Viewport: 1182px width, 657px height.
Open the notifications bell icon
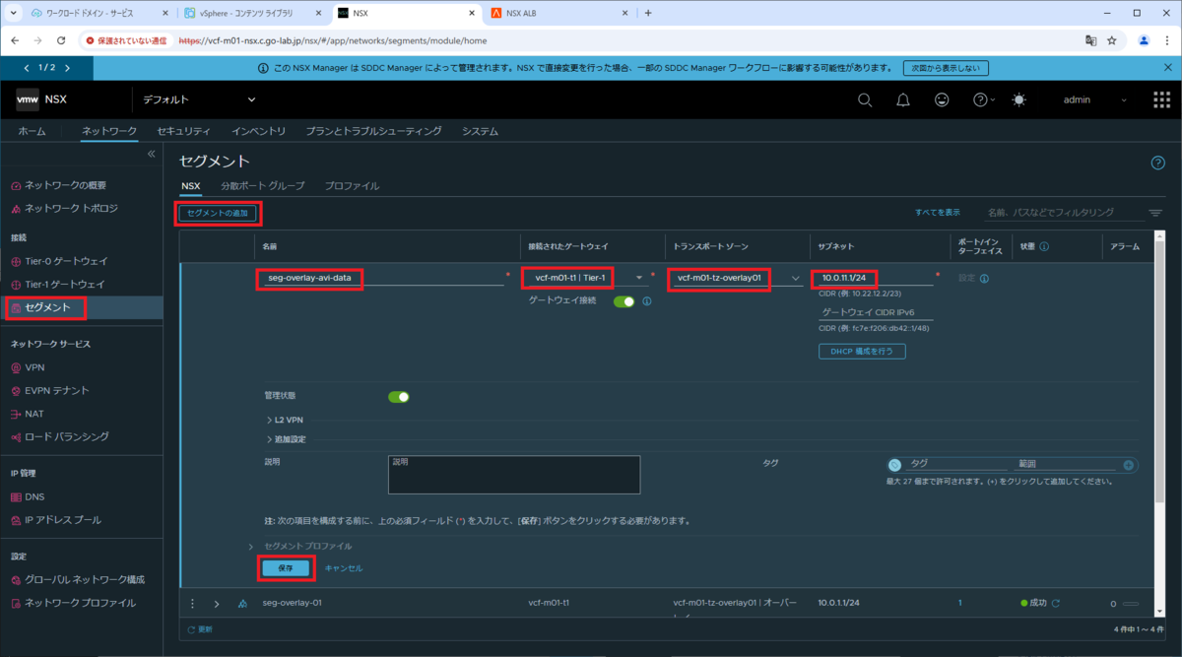coord(903,99)
